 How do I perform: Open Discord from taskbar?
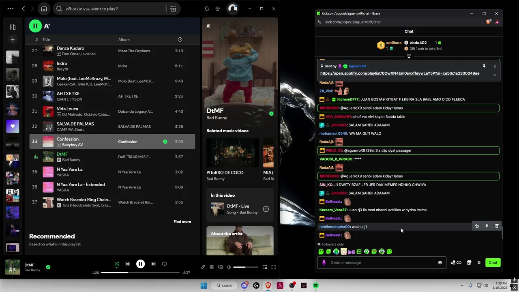pos(244,286)
